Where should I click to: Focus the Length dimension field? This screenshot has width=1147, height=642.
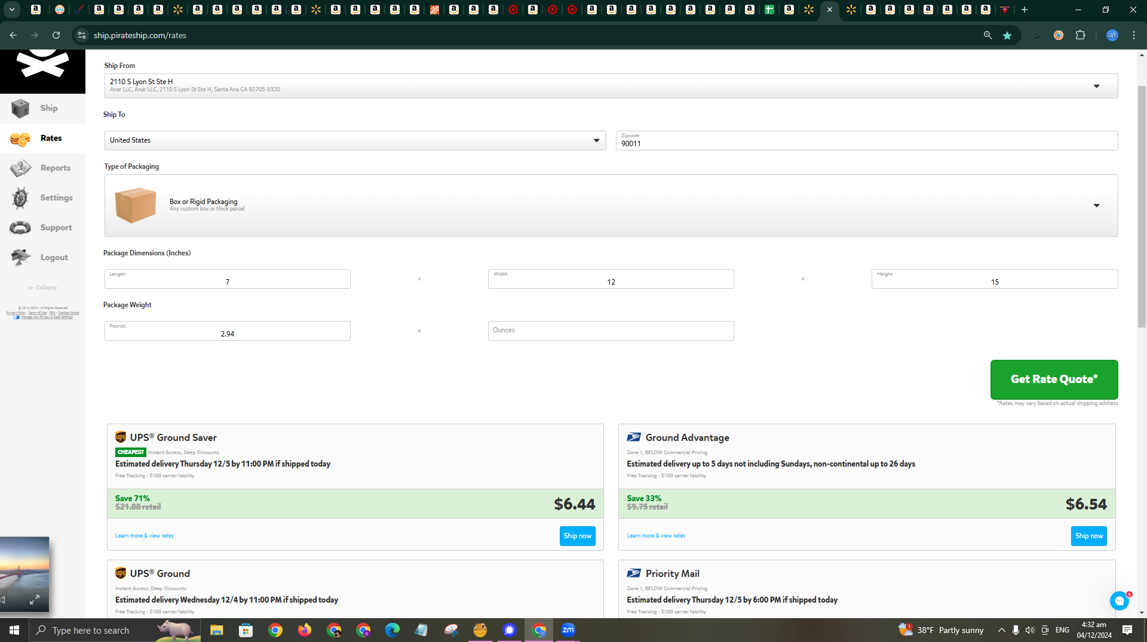(x=227, y=279)
